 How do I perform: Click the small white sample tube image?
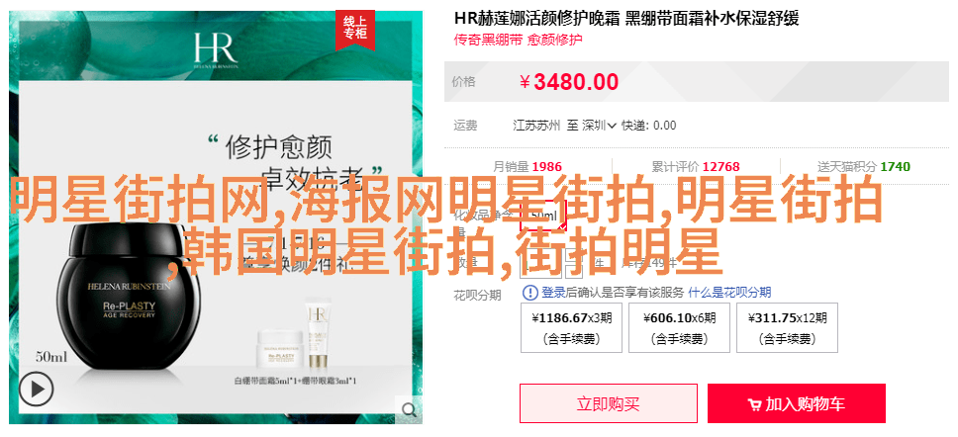319,336
